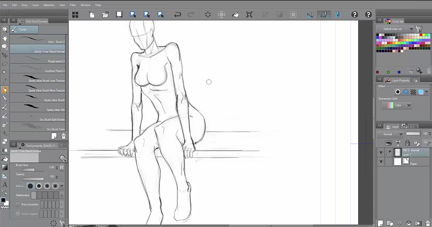Select the Move Layer tool
Screen dimensions: 432x227
[5, 55]
